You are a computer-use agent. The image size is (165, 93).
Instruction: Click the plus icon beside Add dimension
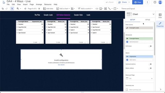(127, 42)
